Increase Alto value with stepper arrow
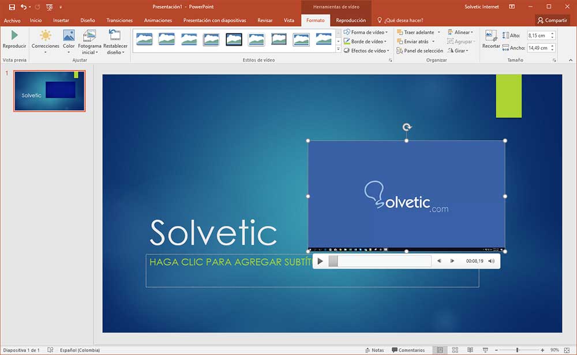Screen dimensions: 577x355 tap(553, 33)
